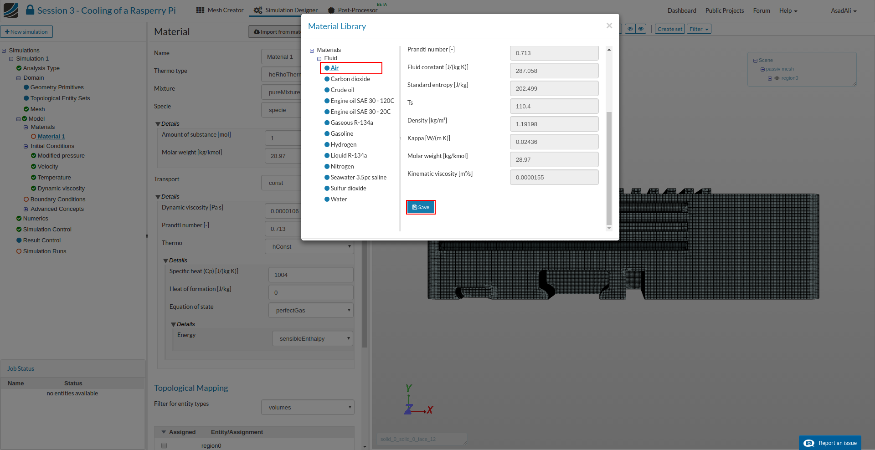Click the orange circle icon beside Material 1
The width and height of the screenshot is (875, 450).
(34, 137)
